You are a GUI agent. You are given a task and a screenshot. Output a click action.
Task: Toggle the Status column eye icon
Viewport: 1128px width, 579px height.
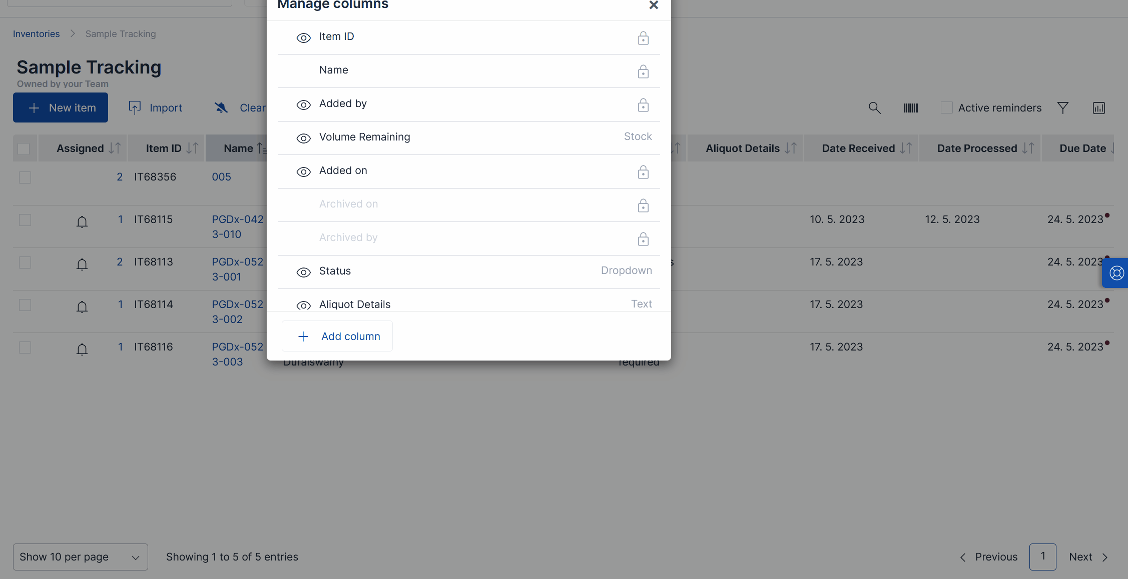click(x=303, y=272)
